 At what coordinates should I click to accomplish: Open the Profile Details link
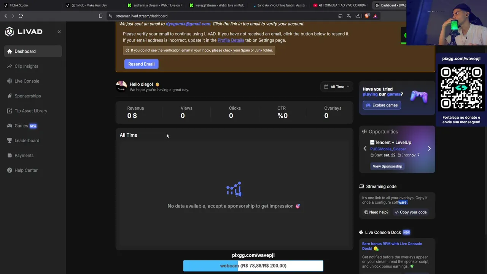(x=231, y=40)
